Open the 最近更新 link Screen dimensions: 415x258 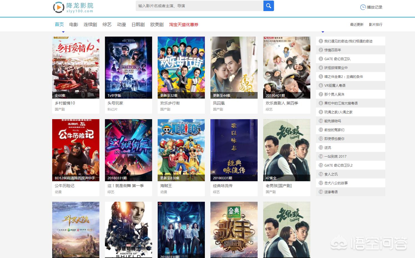(357, 24)
